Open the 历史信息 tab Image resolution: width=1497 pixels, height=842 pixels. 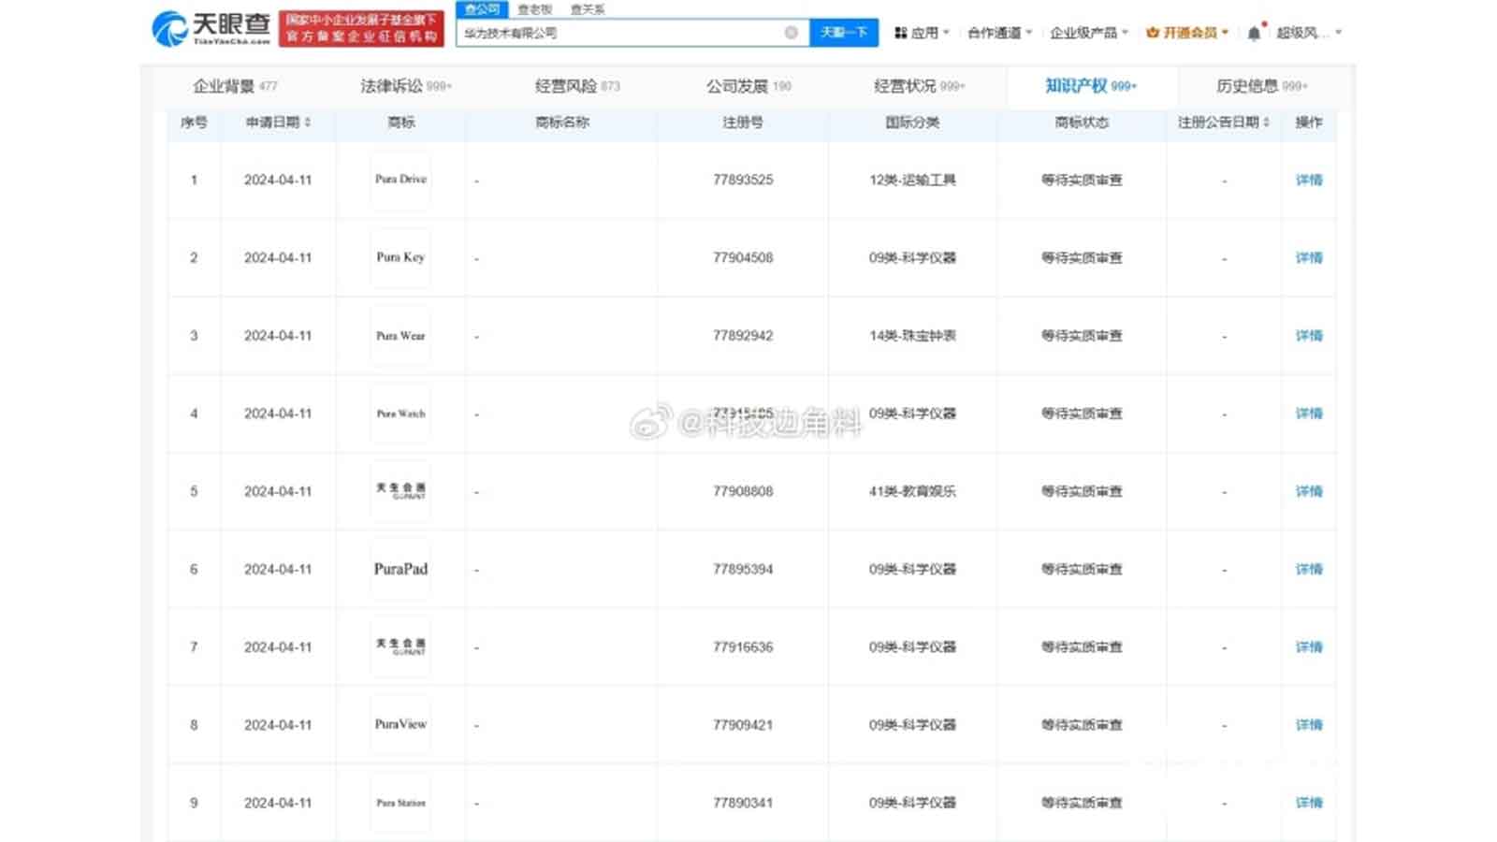point(1261,86)
